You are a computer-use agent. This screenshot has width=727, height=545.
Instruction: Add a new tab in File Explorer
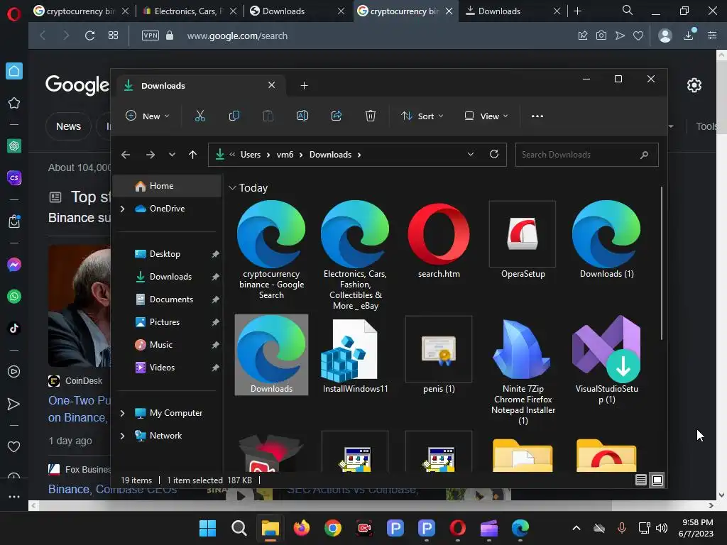[x=304, y=86]
